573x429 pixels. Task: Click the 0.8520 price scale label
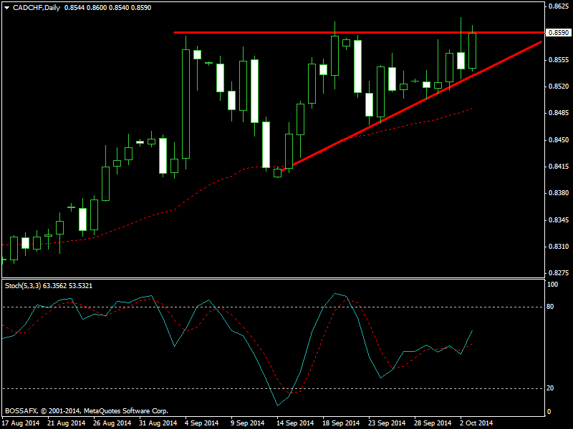(x=559, y=87)
